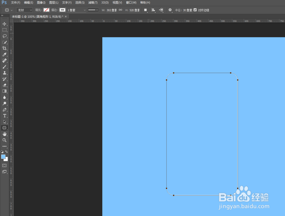
Task: Edit the shape height field
Action: tap(135, 10)
